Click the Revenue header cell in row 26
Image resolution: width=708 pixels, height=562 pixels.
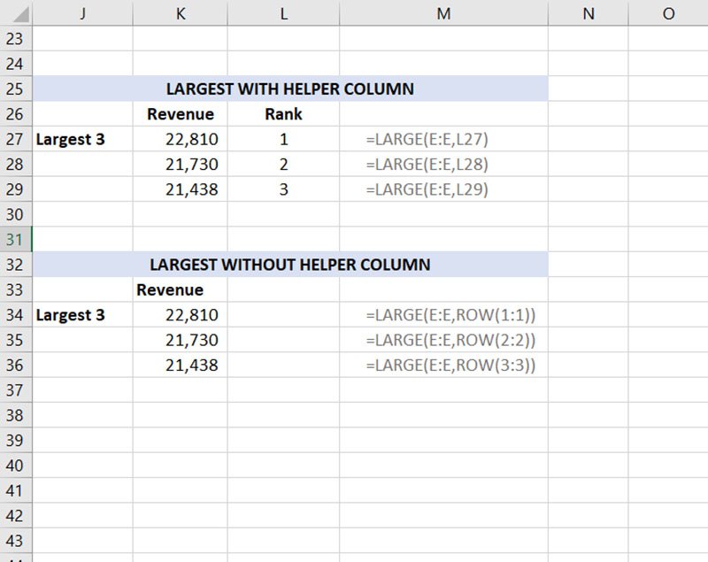pyautogui.click(x=181, y=113)
